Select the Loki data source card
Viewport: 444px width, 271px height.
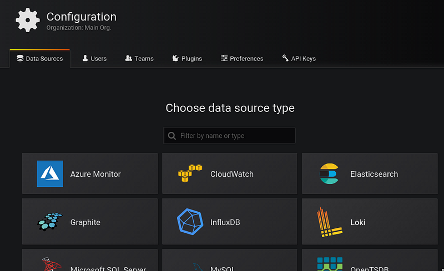pos(370,222)
